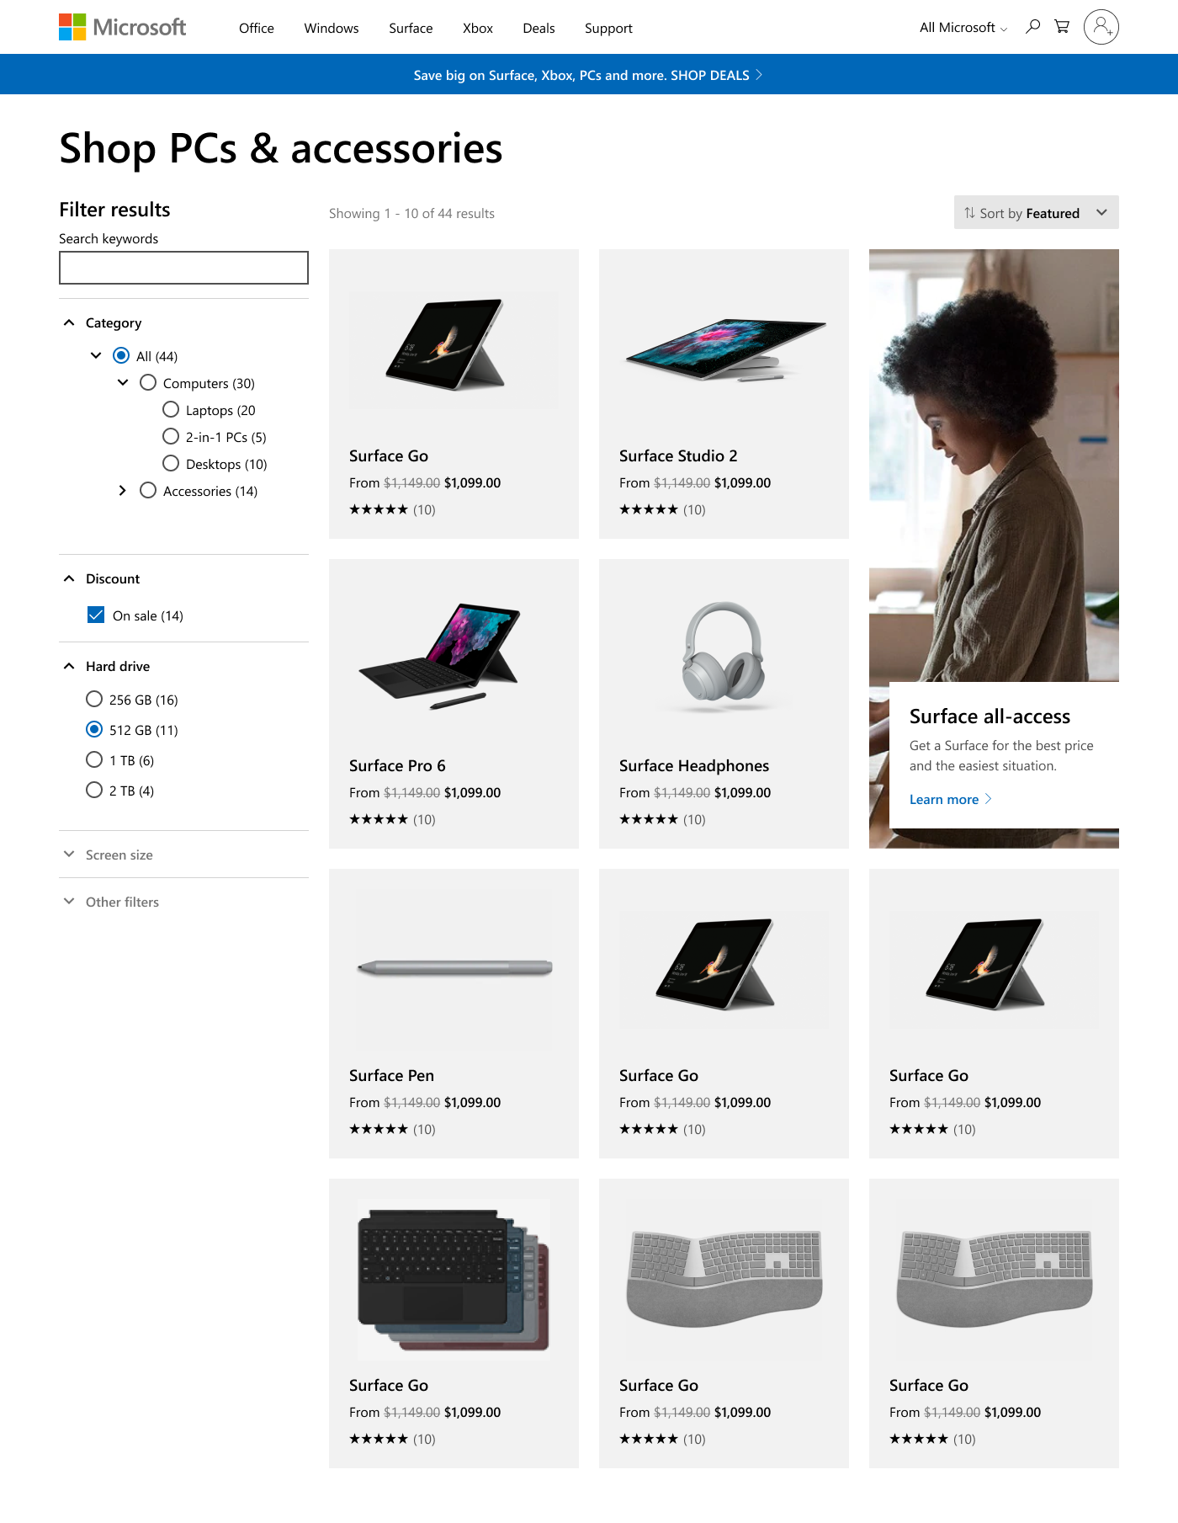
Task: Expand the Screen size filter section
Action: pyautogui.click(x=183, y=855)
